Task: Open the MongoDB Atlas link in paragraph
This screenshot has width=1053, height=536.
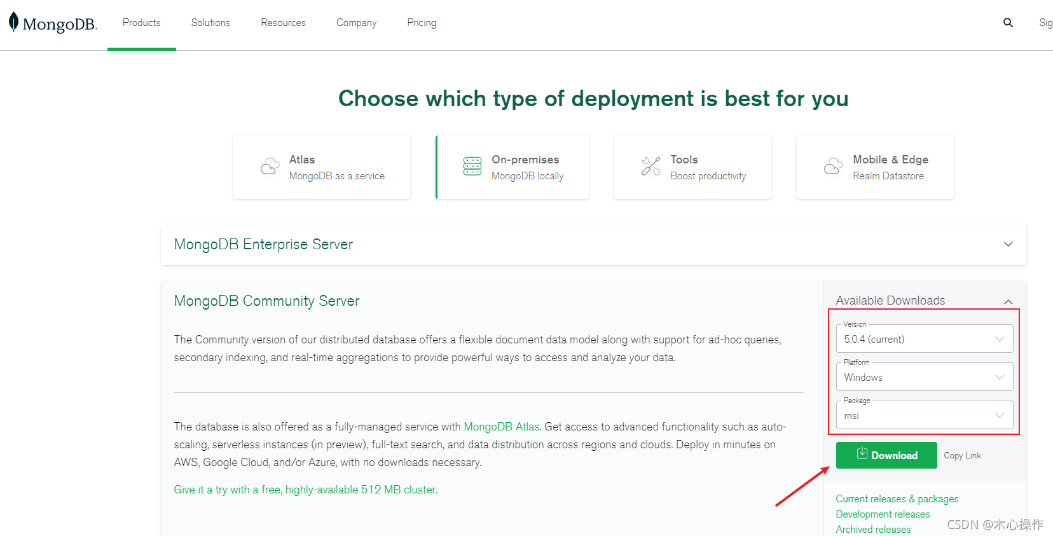Action: 501,427
